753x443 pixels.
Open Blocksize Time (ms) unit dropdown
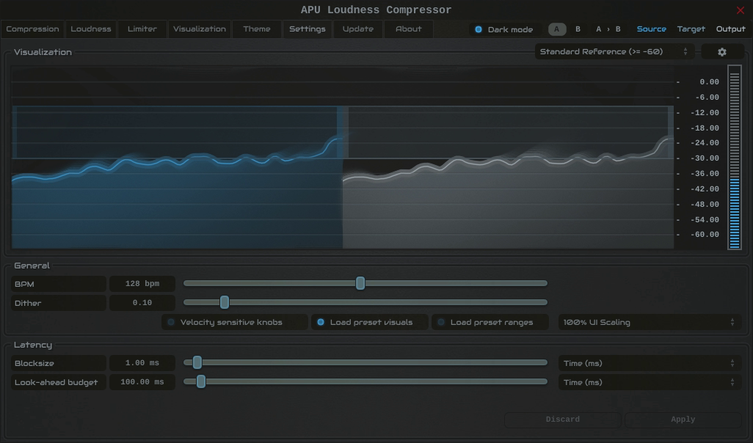click(x=650, y=363)
